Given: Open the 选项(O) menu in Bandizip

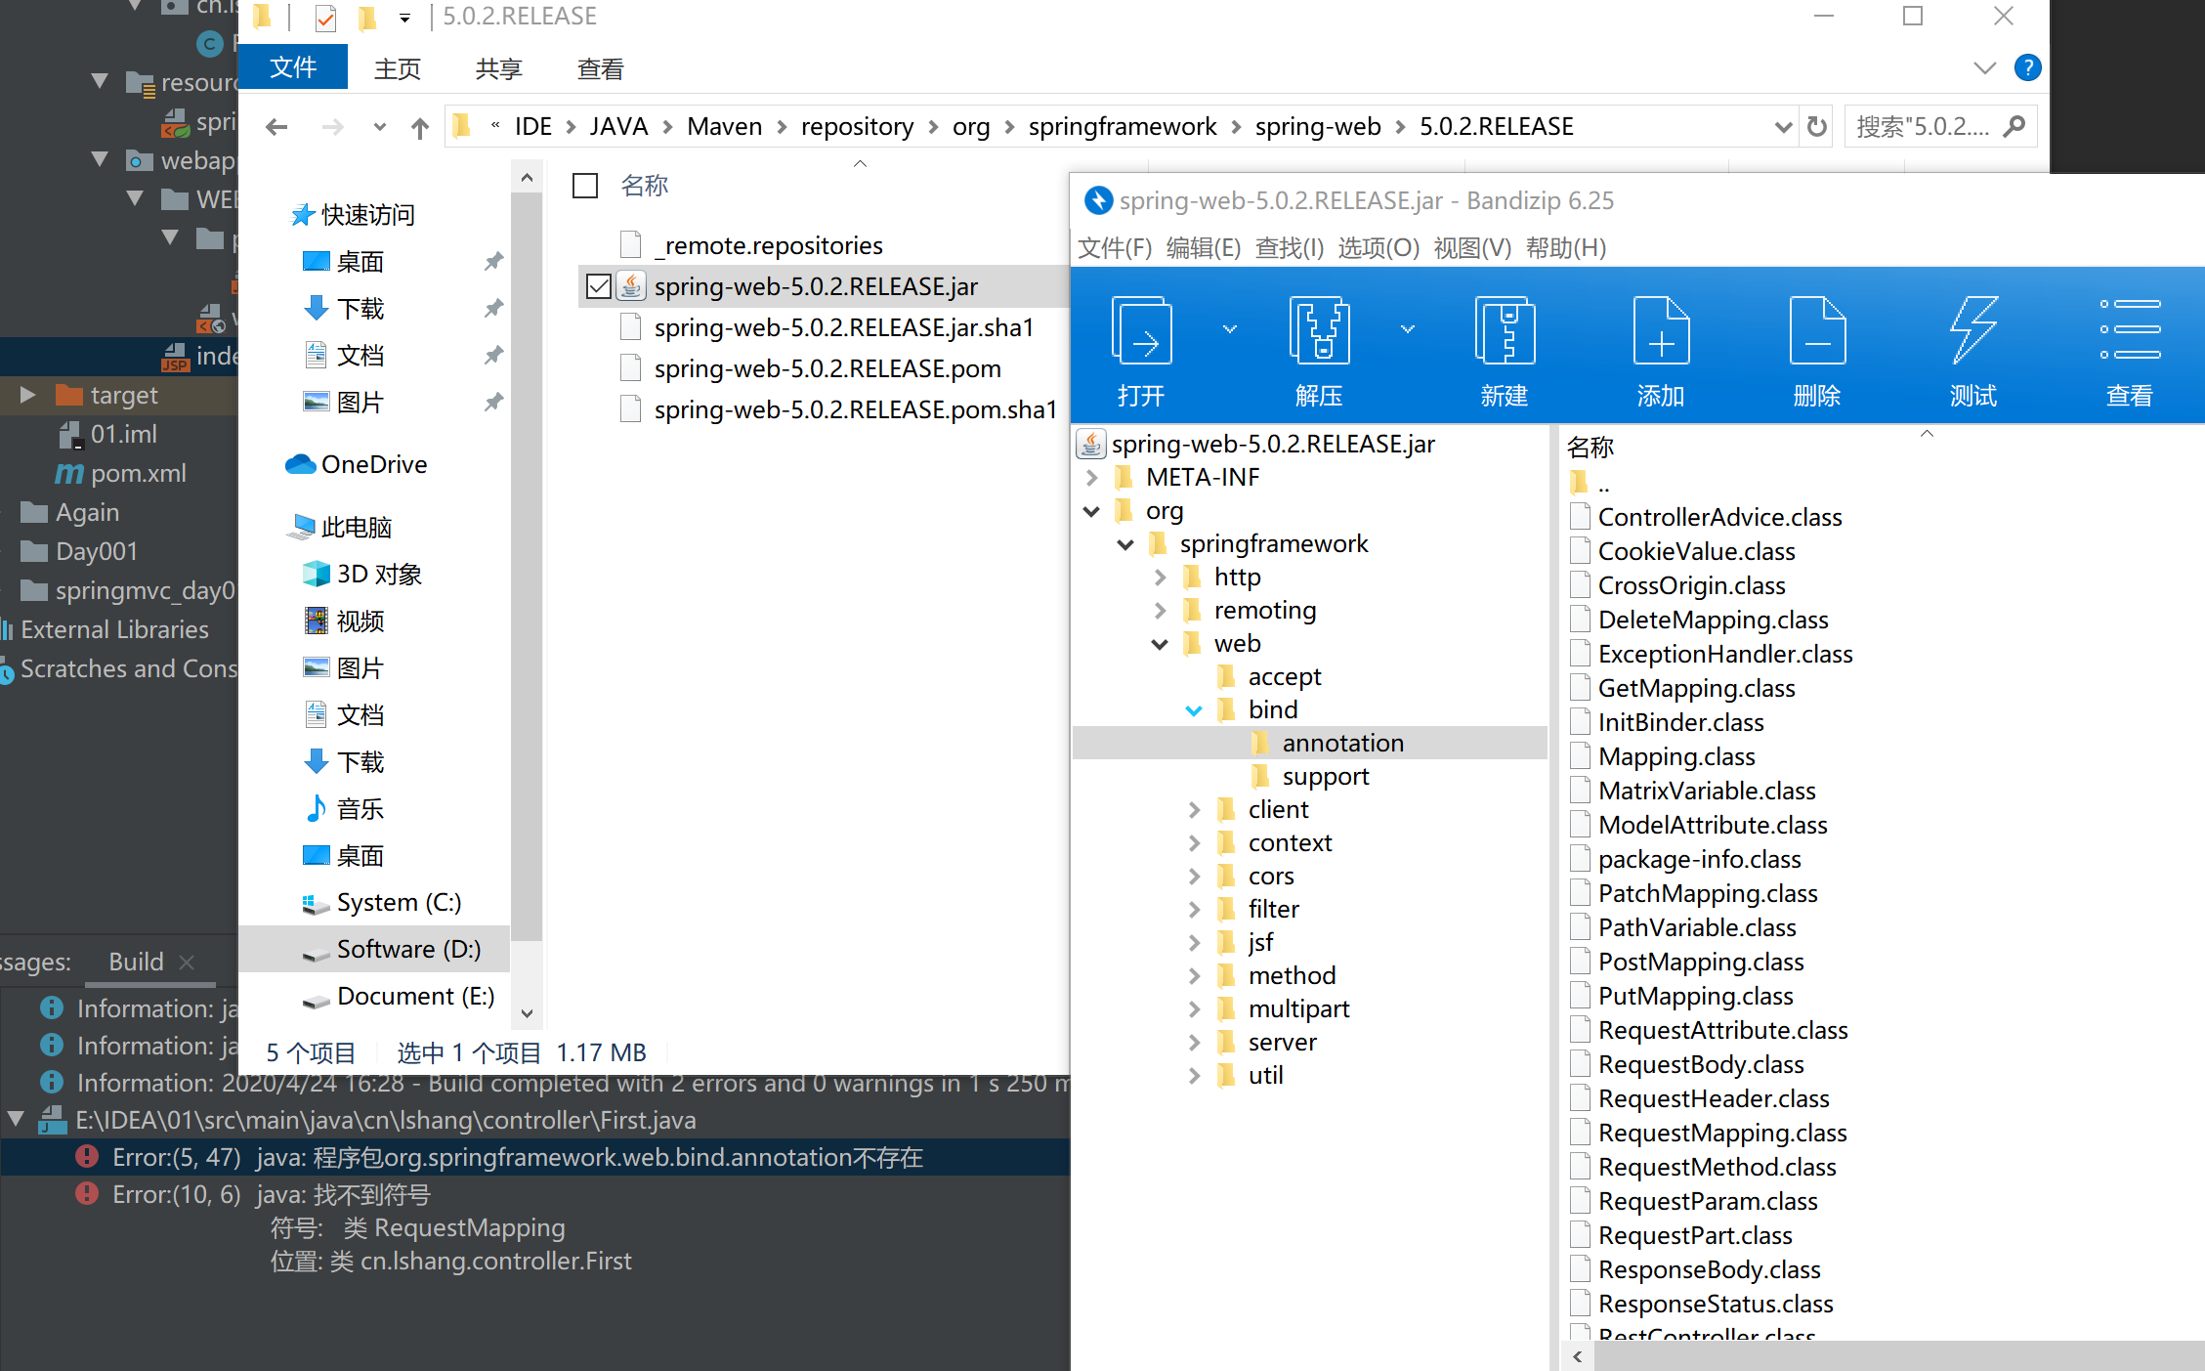Looking at the screenshot, I should pos(1378,248).
